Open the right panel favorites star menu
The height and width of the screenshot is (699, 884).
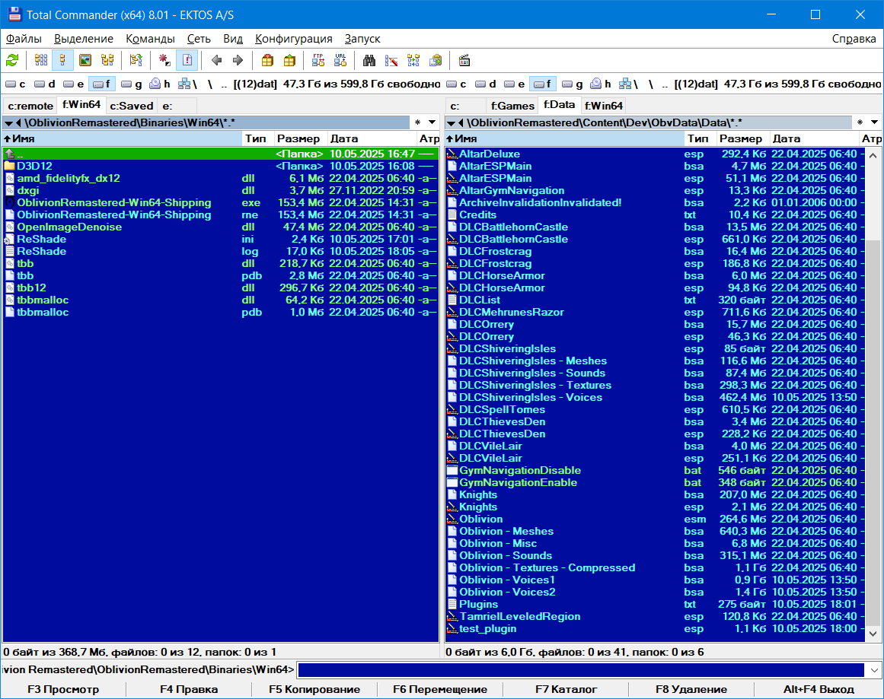click(x=860, y=122)
